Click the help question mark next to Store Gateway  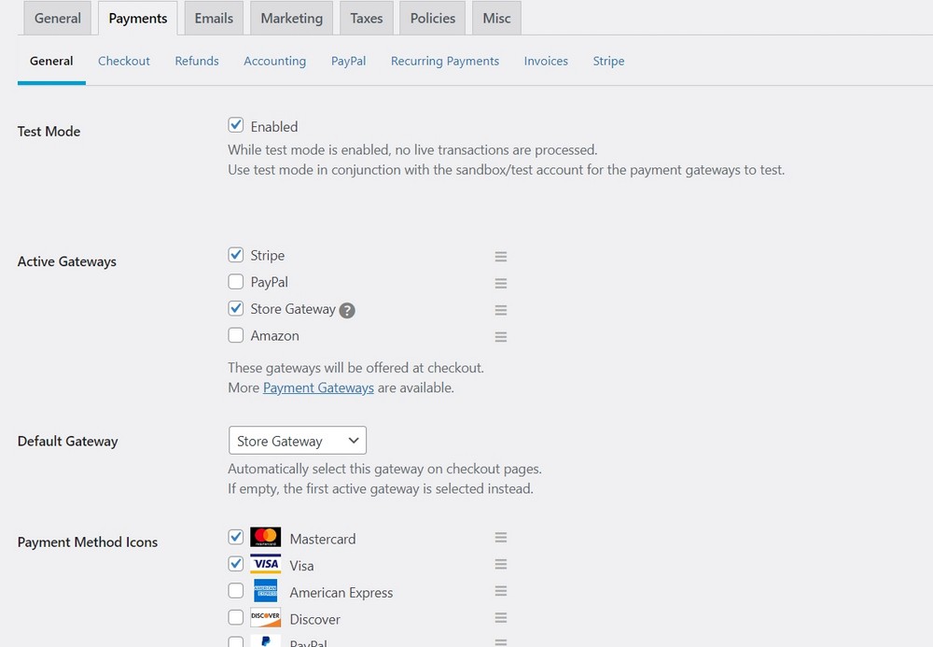pos(347,310)
